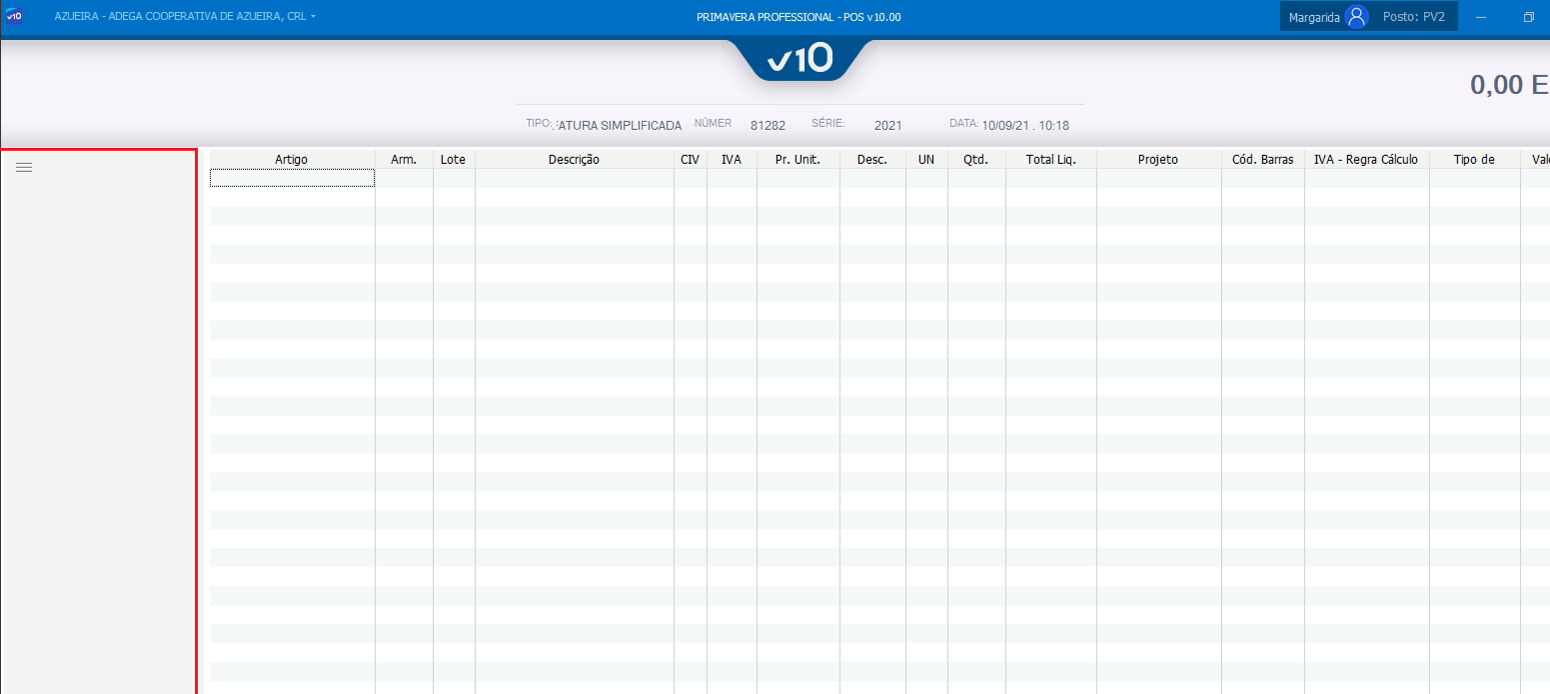The width and height of the screenshot is (1550, 694).
Task: Open the AZUEIRA company dropdown
Action: (185, 17)
